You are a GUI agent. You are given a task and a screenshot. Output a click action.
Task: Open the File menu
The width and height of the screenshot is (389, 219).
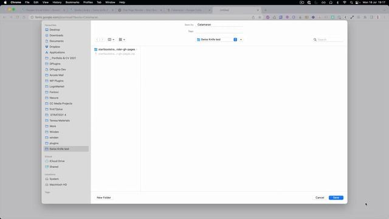pyautogui.click(x=27, y=2)
